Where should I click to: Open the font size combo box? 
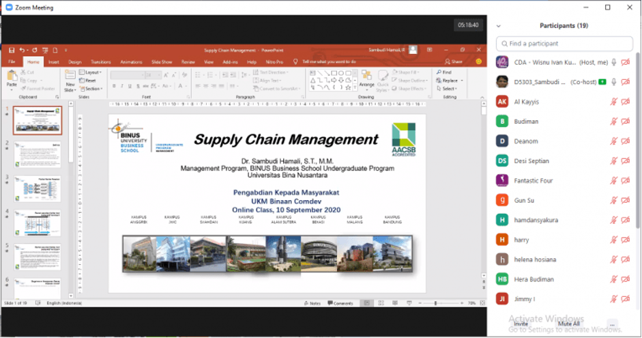pos(153,75)
